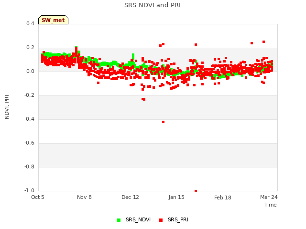Viewport: 306px width, 229px height.
Task: Toggle the SRS_NDVI legend entry
Action: click(x=134, y=219)
